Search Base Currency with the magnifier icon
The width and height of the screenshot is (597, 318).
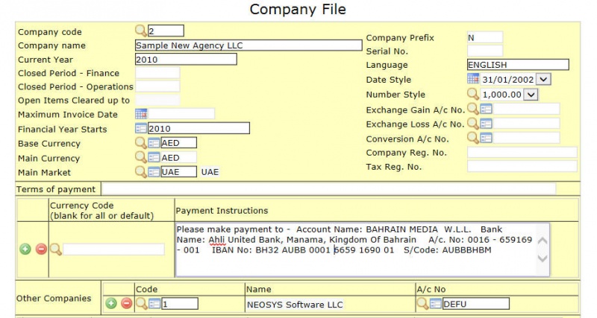point(141,143)
